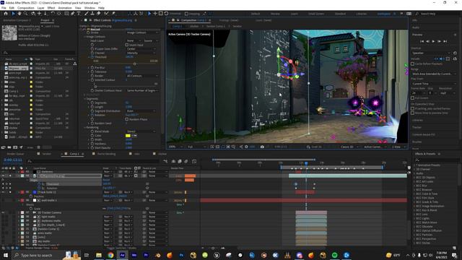The width and height of the screenshot is (462, 260).
Task: Select the Clone Stamp tool
Action: coord(92,14)
